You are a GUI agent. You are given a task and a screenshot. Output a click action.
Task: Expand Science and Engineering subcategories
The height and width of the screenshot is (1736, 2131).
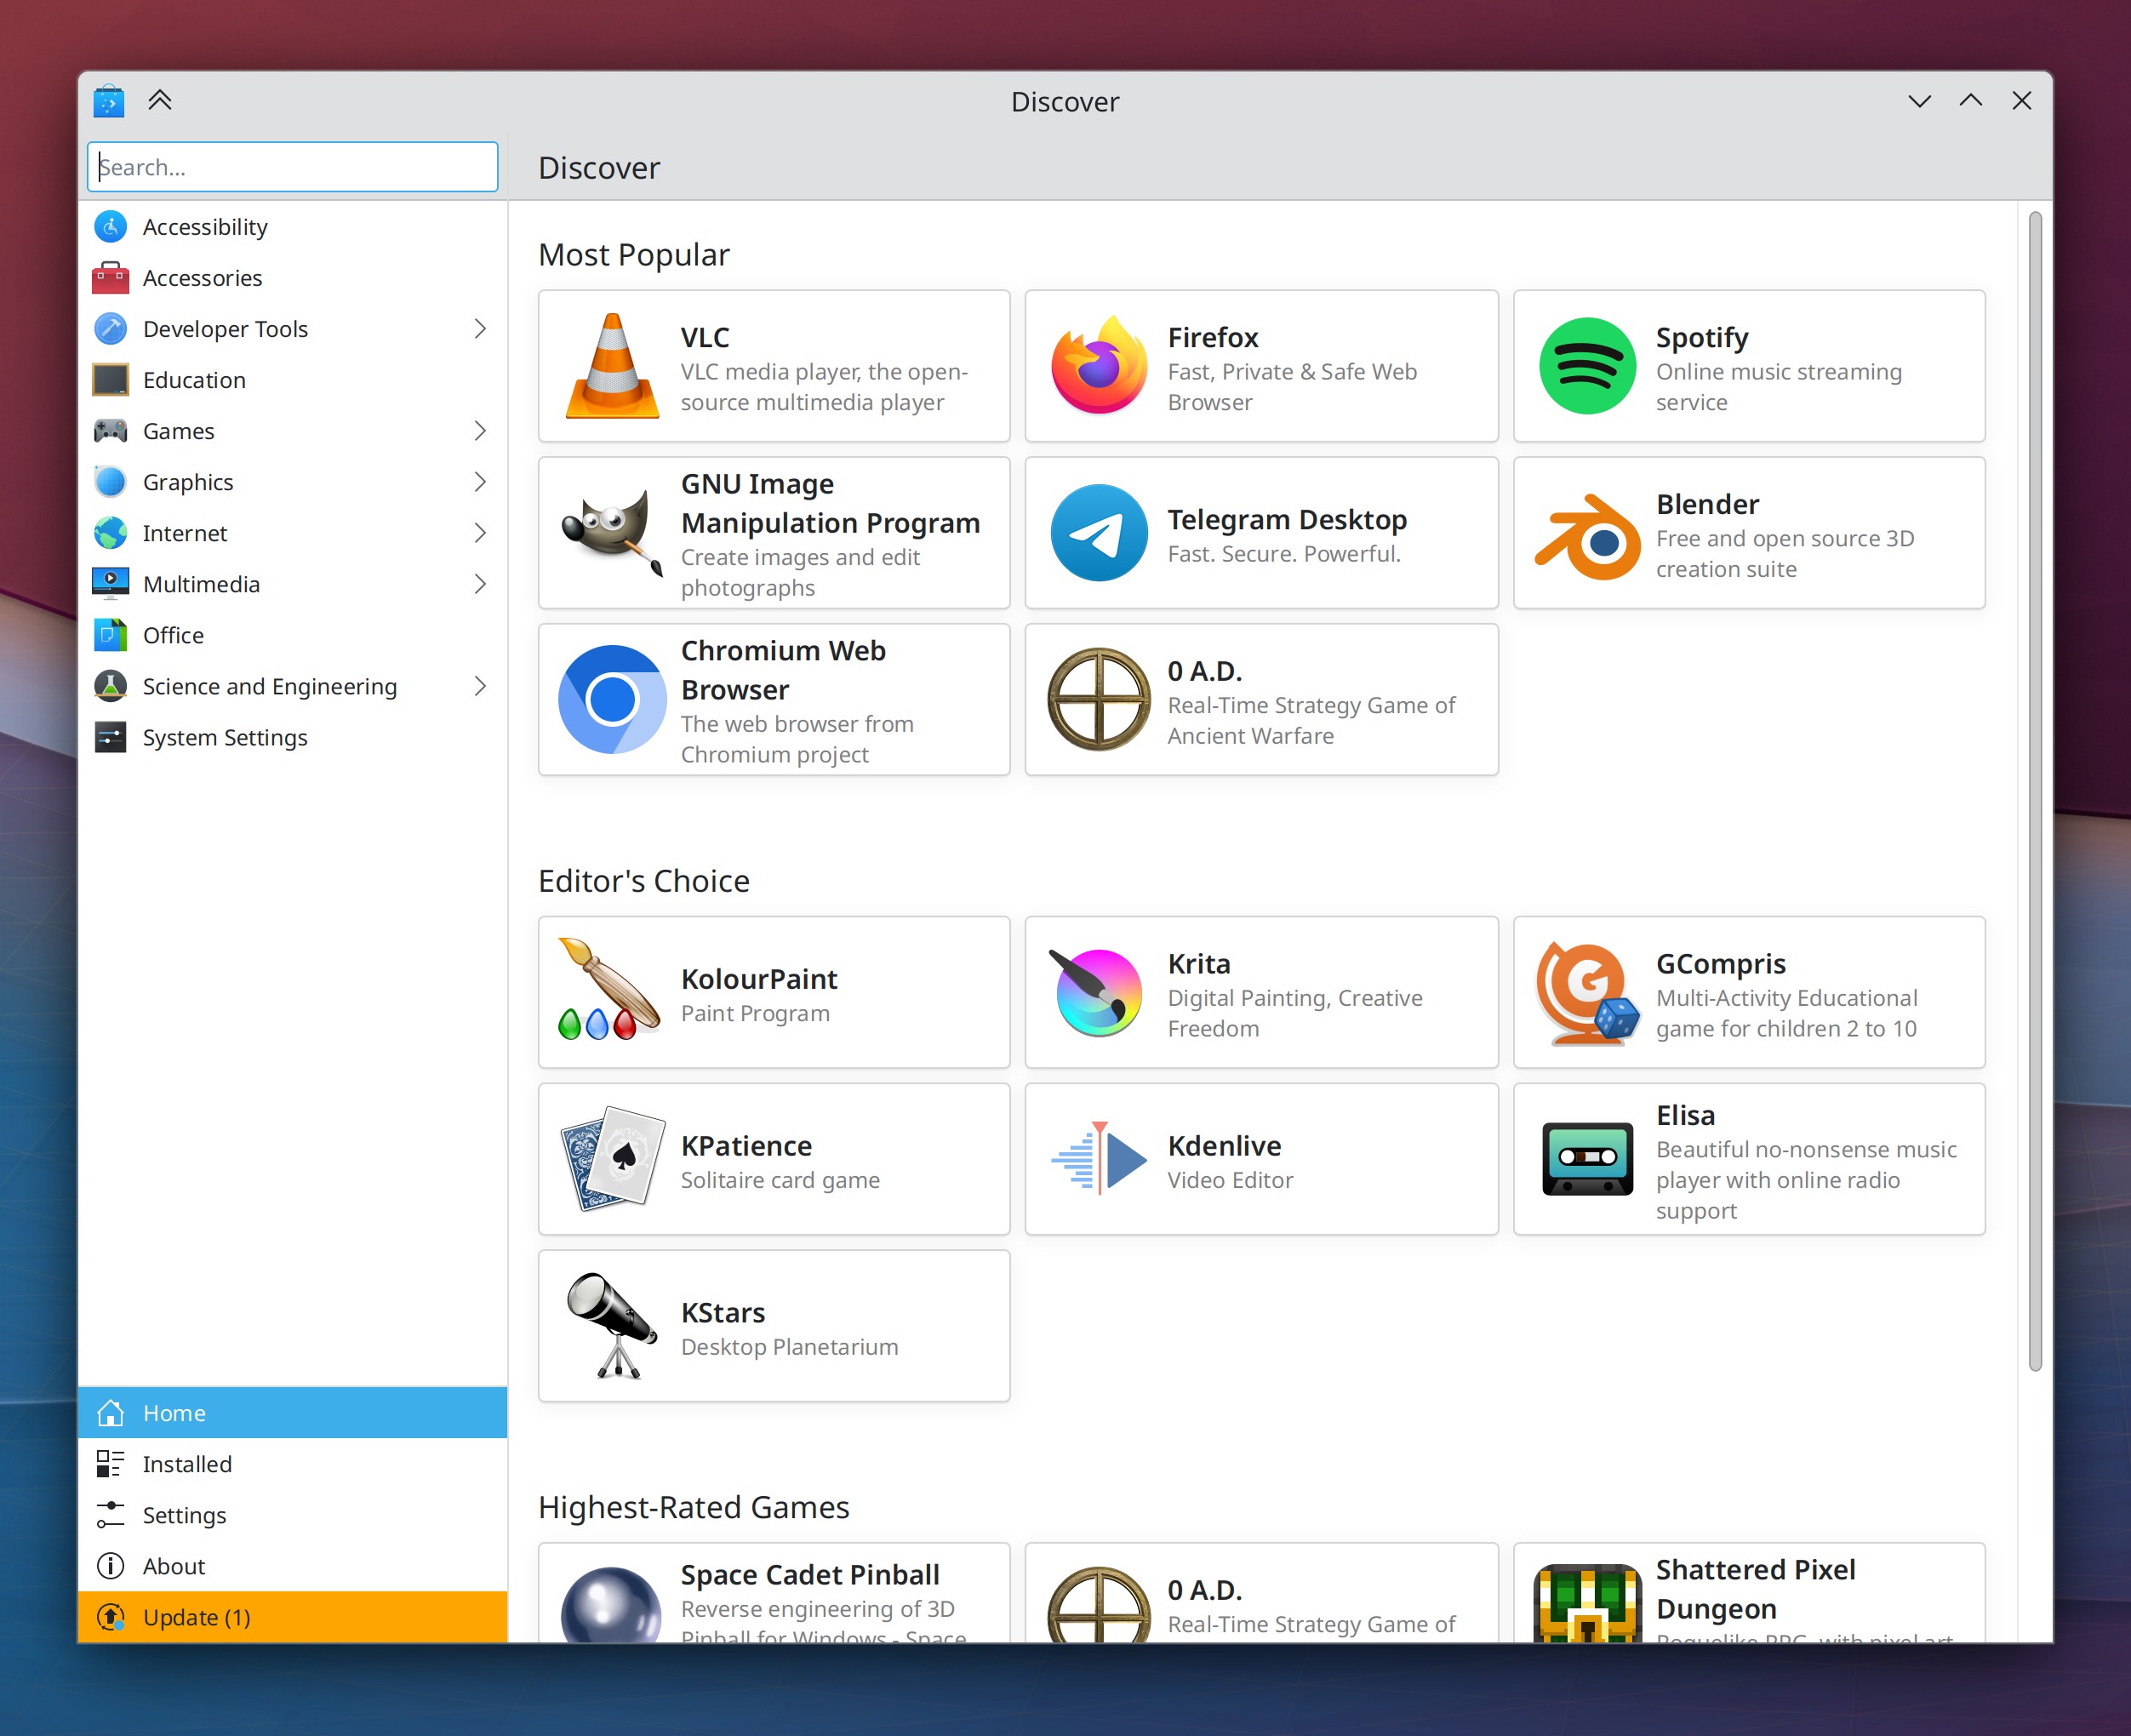click(480, 686)
